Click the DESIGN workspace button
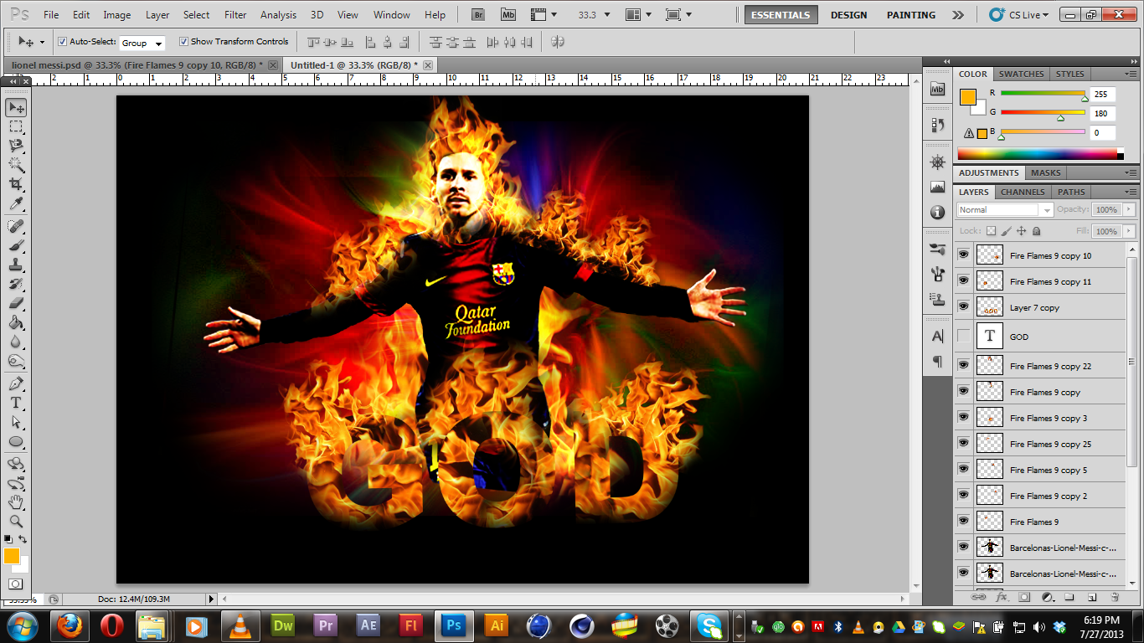 pos(848,14)
